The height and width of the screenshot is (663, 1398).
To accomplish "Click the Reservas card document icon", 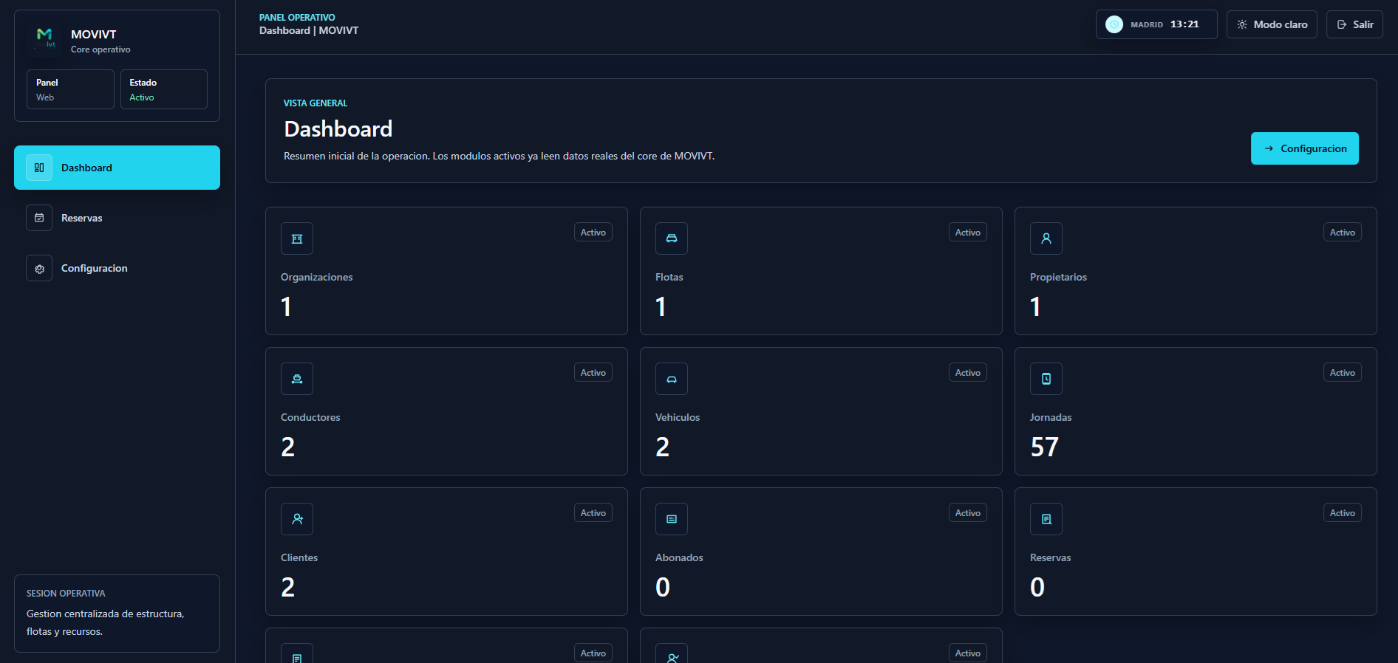I will [1046, 519].
